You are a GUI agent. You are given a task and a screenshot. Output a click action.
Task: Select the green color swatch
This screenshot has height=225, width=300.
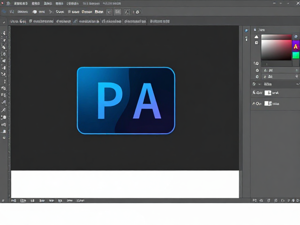pos(296,55)
